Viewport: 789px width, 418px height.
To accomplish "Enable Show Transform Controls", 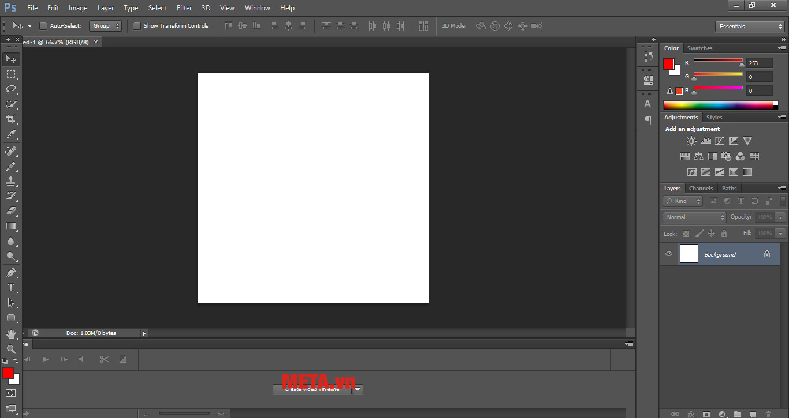I will click(137, 25).
